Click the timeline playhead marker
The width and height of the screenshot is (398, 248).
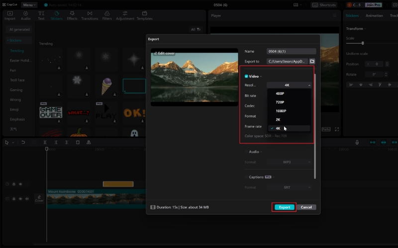pyautogui.click(x=47, y=149)
